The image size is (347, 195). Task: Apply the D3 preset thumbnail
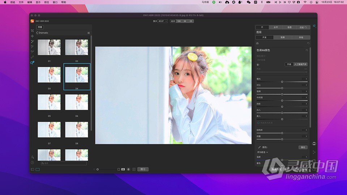tap(49, 75)
